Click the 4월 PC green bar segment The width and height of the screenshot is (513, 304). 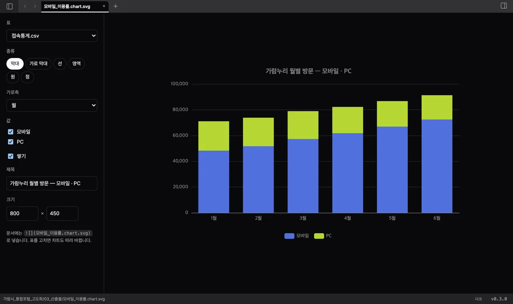pos(348,120)
